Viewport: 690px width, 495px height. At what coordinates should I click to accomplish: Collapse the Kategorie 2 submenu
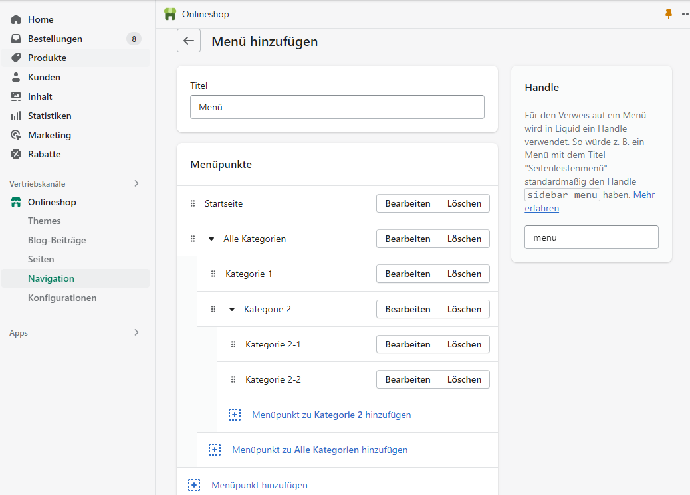coord(232,309)
